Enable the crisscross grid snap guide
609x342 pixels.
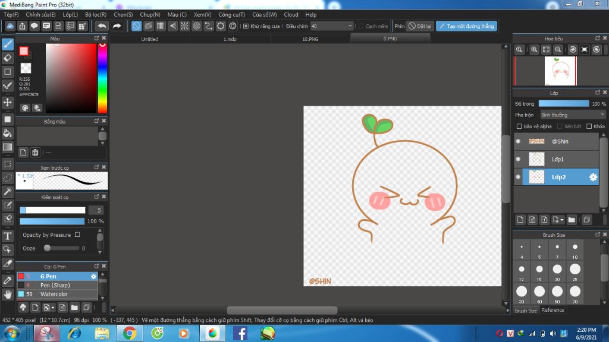[161, 26]
